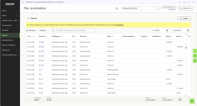The height and width of the screenshot is (106, 197).
Task: Open voucher 39-2 on the 1 230,00 debit row
Action: pos(40,70)
